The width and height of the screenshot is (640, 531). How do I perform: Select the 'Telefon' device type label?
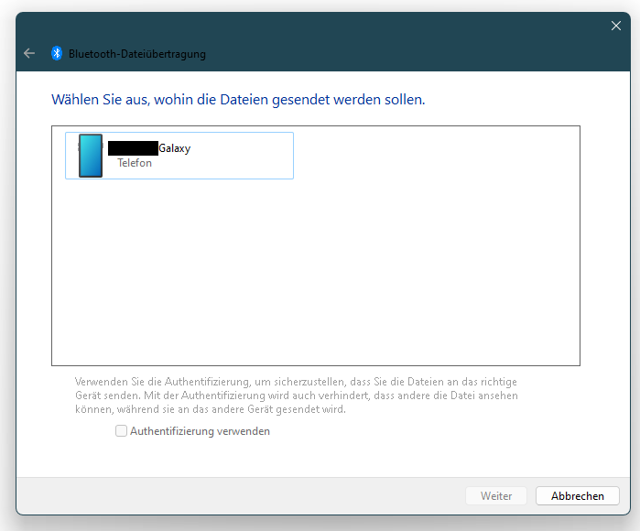135,163
